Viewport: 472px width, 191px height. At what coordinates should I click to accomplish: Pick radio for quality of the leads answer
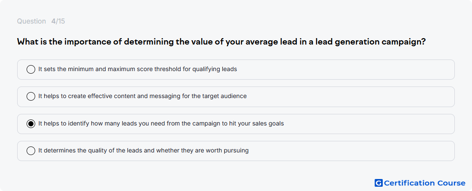point(31,151)
